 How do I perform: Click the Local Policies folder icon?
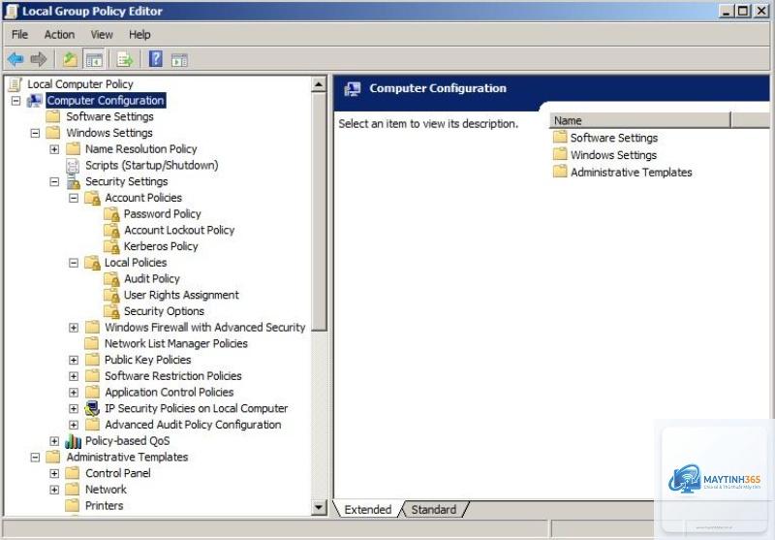click(92, 263)
